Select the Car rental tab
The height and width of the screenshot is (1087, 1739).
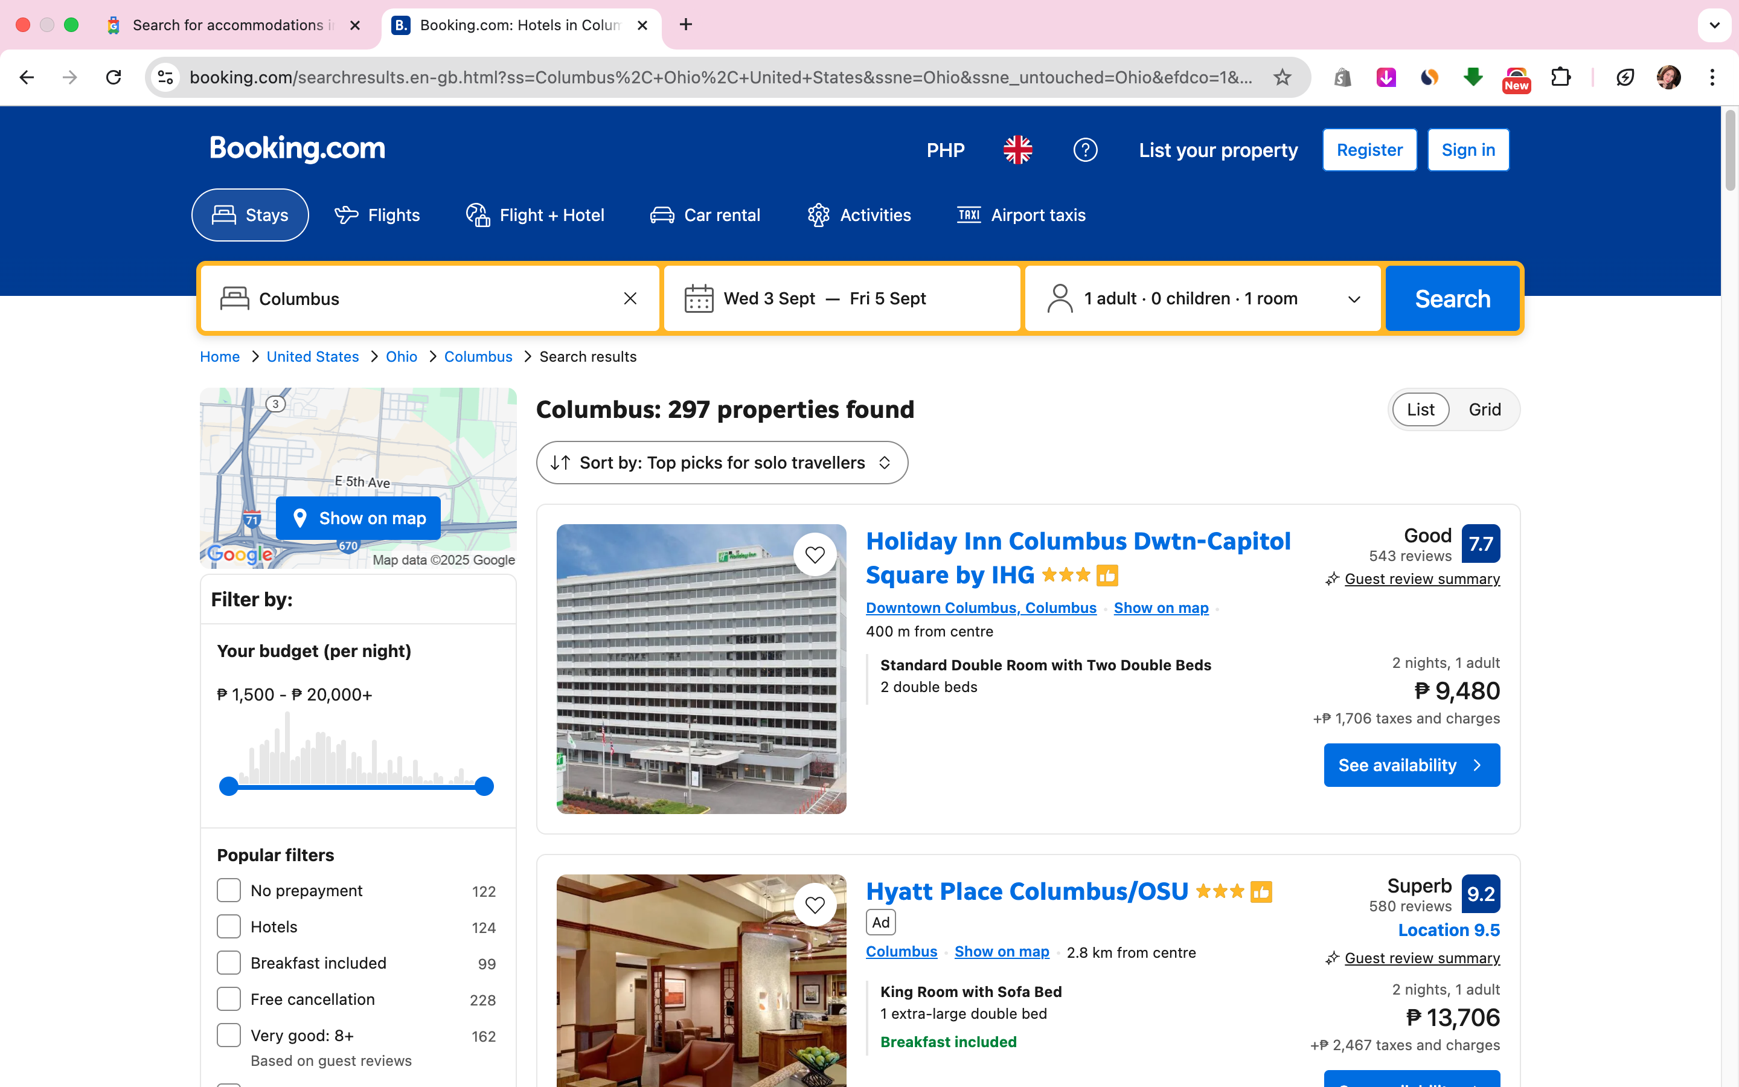705,215
